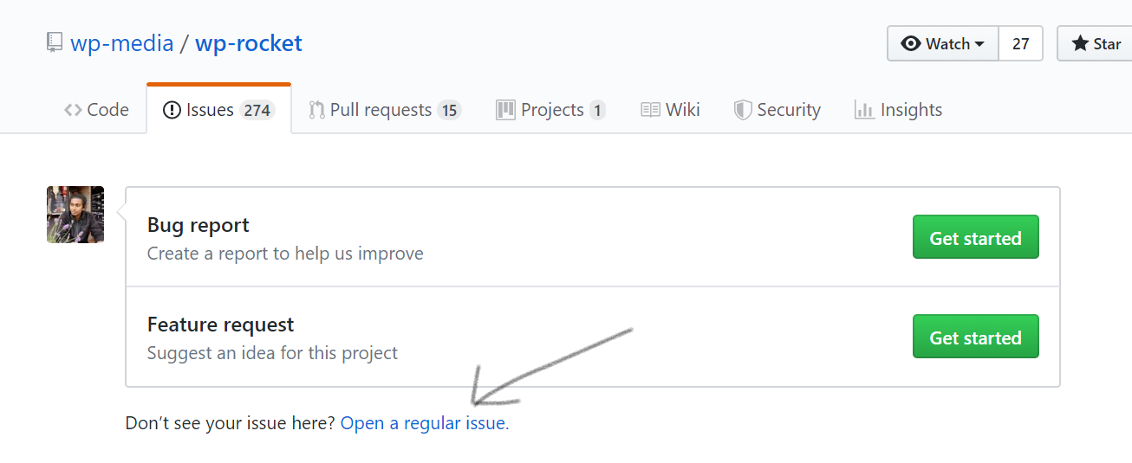Switch to the Insights tab

pos(898,110)
